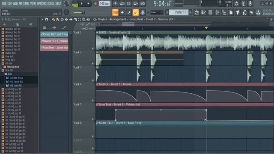Click the stamp tool icon
Viewport: 274px width, 154px height.
pos(143,12)
